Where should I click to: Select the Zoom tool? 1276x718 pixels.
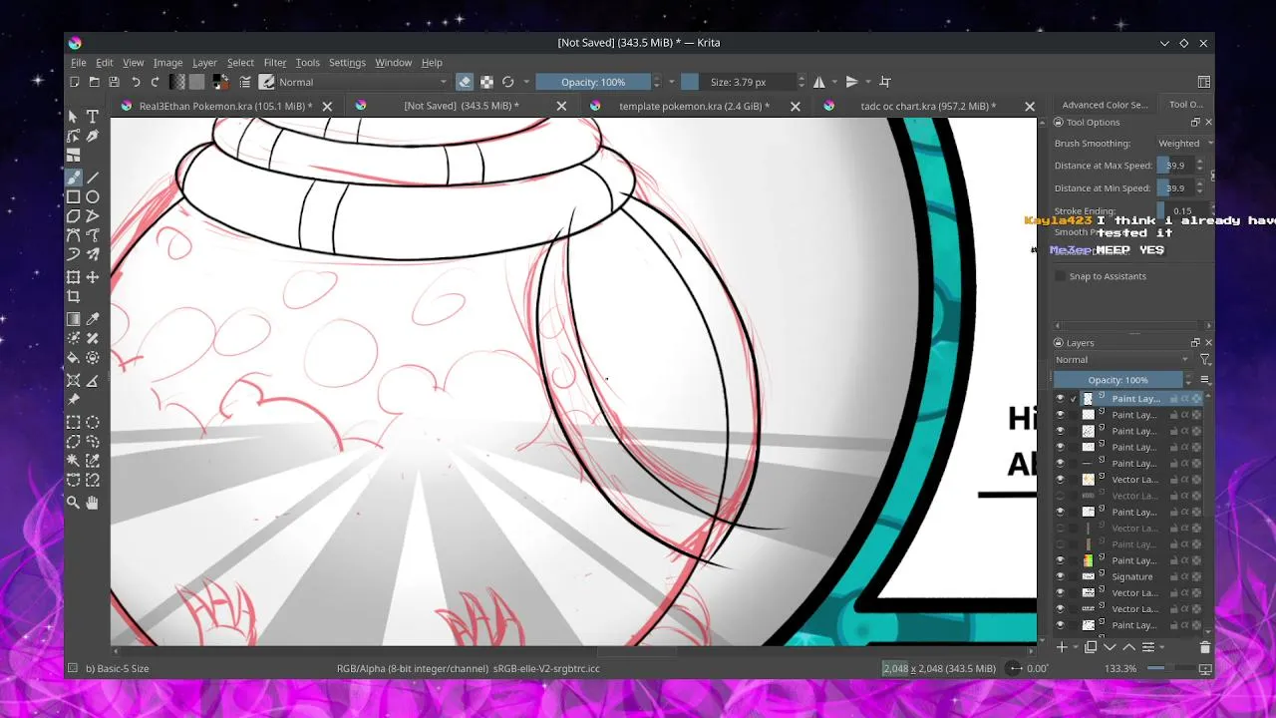tap(73, 503)
